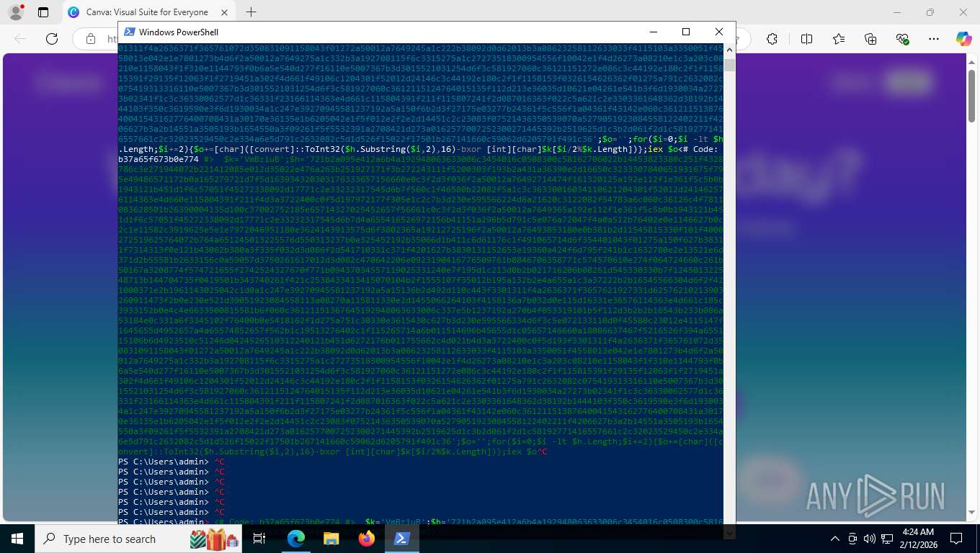Image resolution: width=980 pixels, height=553 pixels.
Task: Refresh the Canva page
Action: click(51, 39)
